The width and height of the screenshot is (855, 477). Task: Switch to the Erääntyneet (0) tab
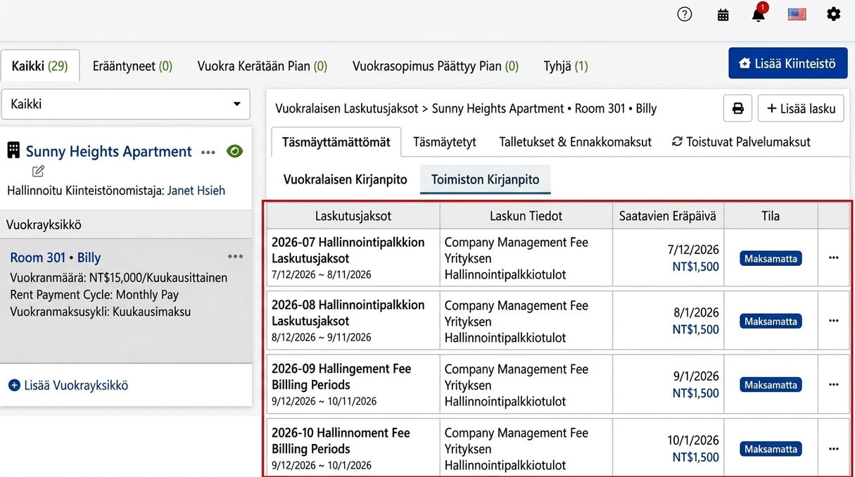pos(132,66)
